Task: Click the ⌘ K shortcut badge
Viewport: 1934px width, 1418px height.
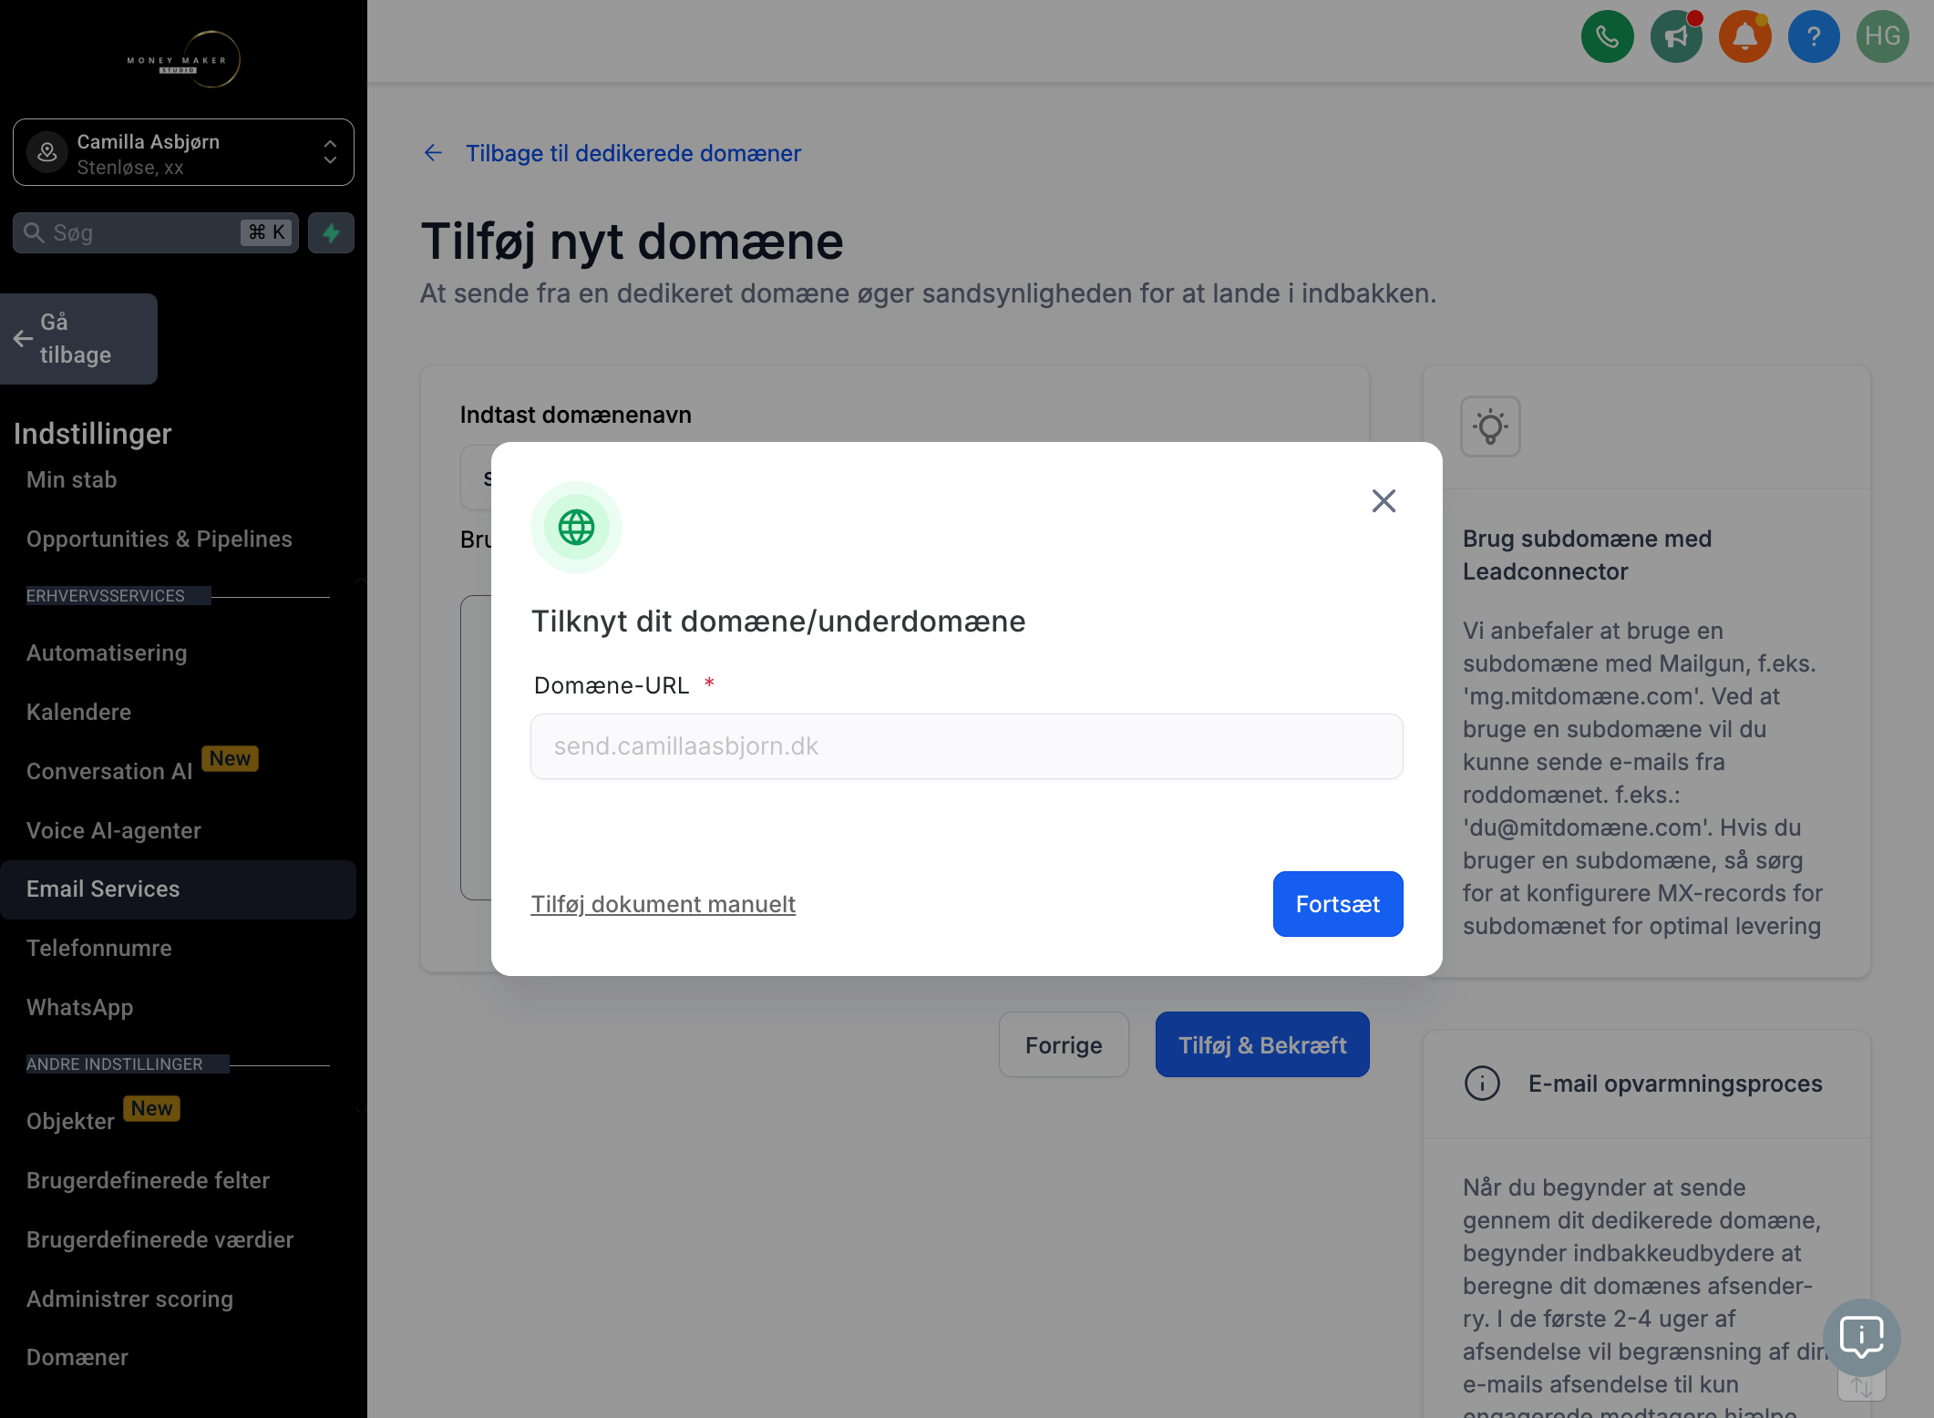Action: 266,232
